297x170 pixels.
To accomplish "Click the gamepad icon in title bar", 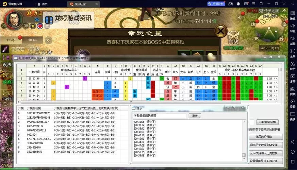I will coord(230,4).
